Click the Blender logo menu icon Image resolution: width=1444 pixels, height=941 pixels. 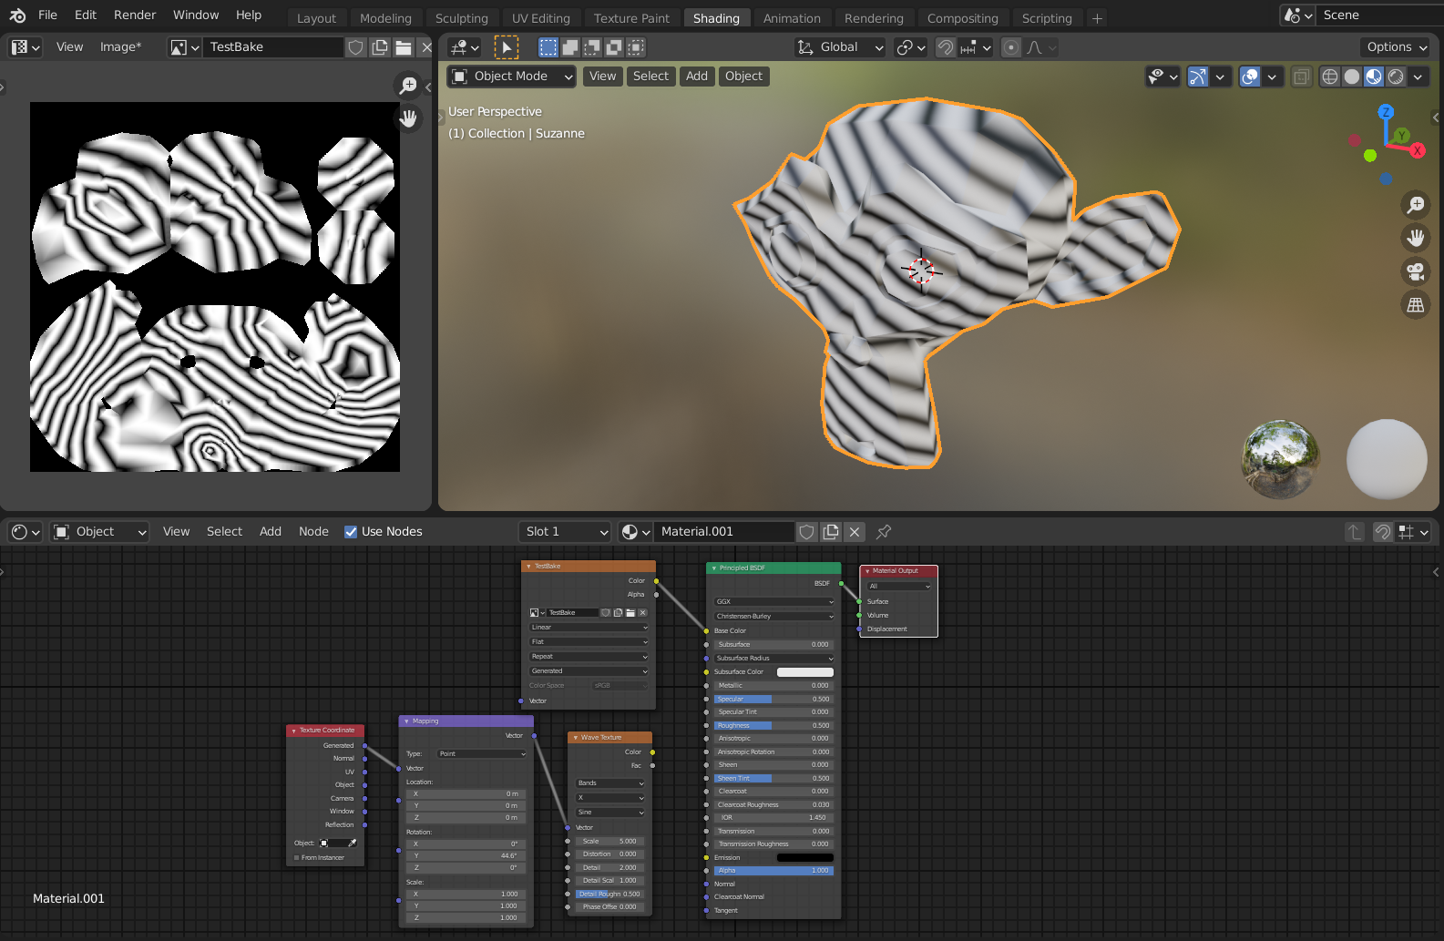click(17, 15)
